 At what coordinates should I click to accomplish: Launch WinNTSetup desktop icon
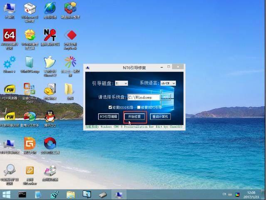coord(30,65)
